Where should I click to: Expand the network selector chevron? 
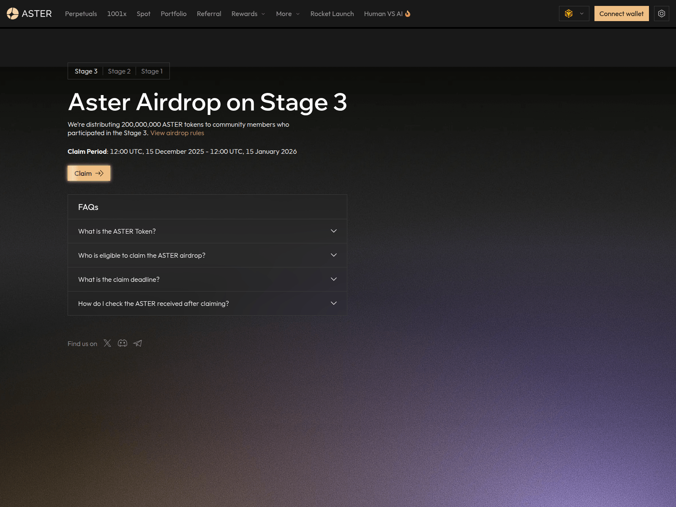[x=582, y=14]
